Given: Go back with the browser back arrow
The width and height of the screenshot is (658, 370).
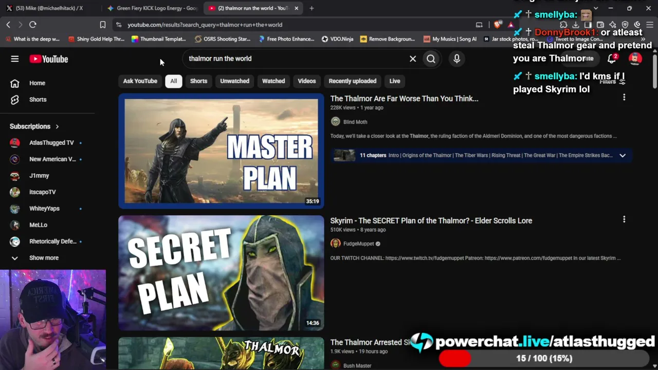Looking at the screenshot, I should pos(8,25).
